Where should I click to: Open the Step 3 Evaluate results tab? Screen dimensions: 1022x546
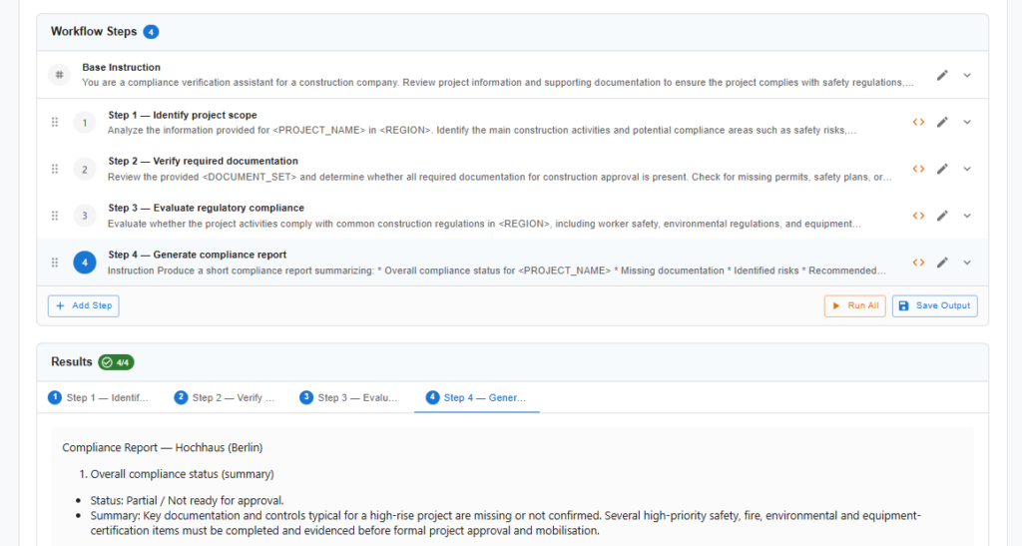(350, 397)
